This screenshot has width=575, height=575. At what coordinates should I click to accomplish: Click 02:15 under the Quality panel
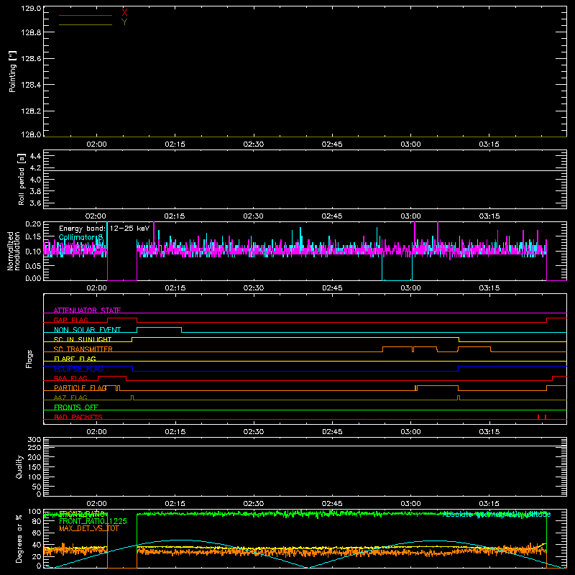pyautogui.click(x=175, y=504)
